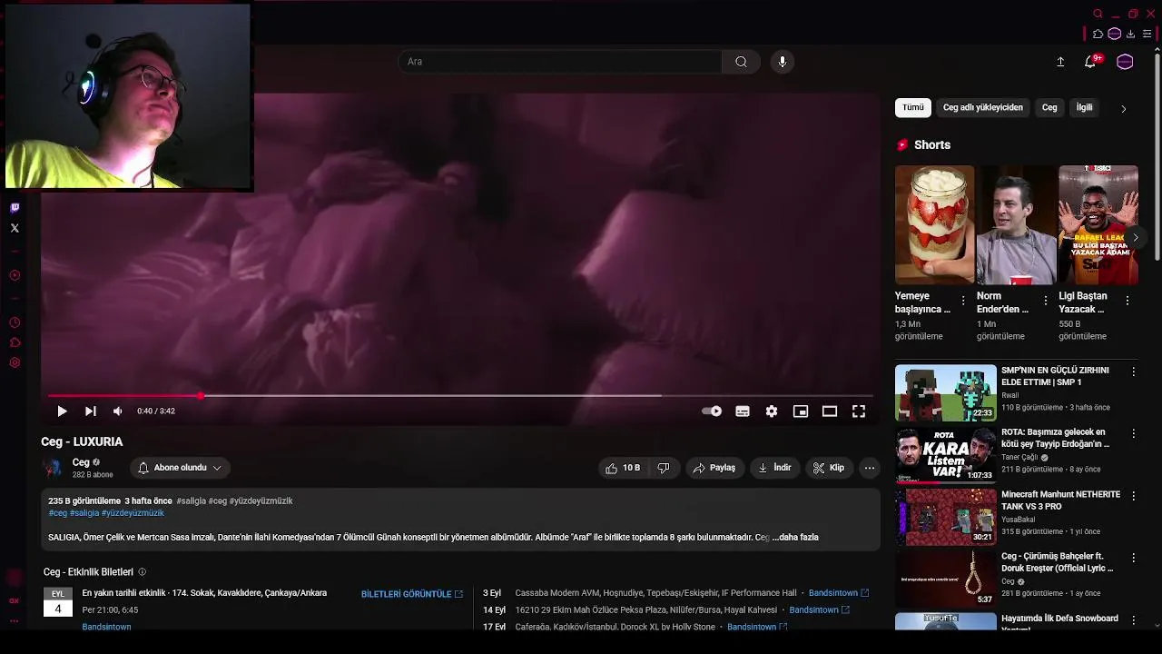Open options for Yemeye başlayınca Short

963,301
